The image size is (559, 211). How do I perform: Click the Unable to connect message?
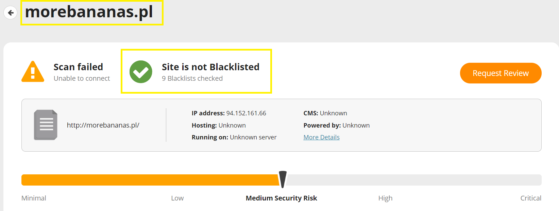(x=82, y=78)
